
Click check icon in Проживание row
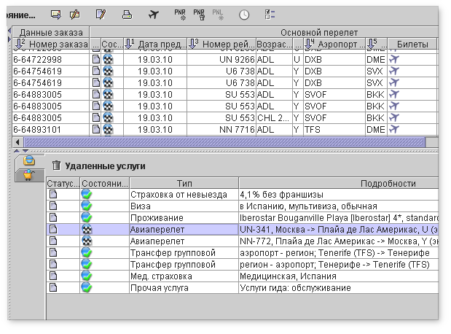(87, 217)
